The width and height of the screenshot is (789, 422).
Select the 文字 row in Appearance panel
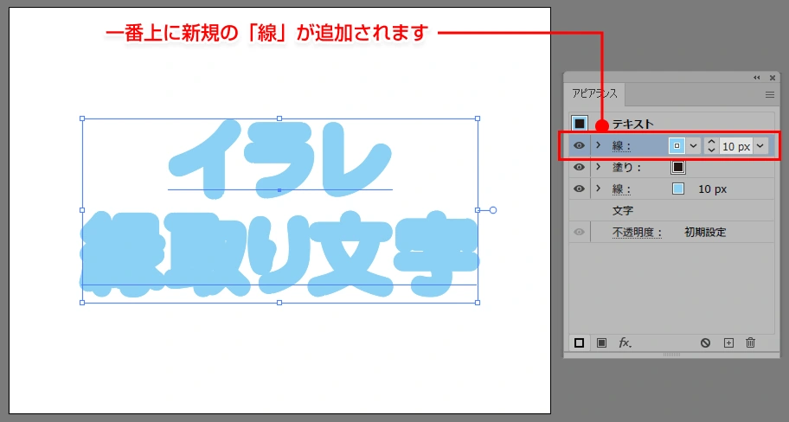[671, 211]
